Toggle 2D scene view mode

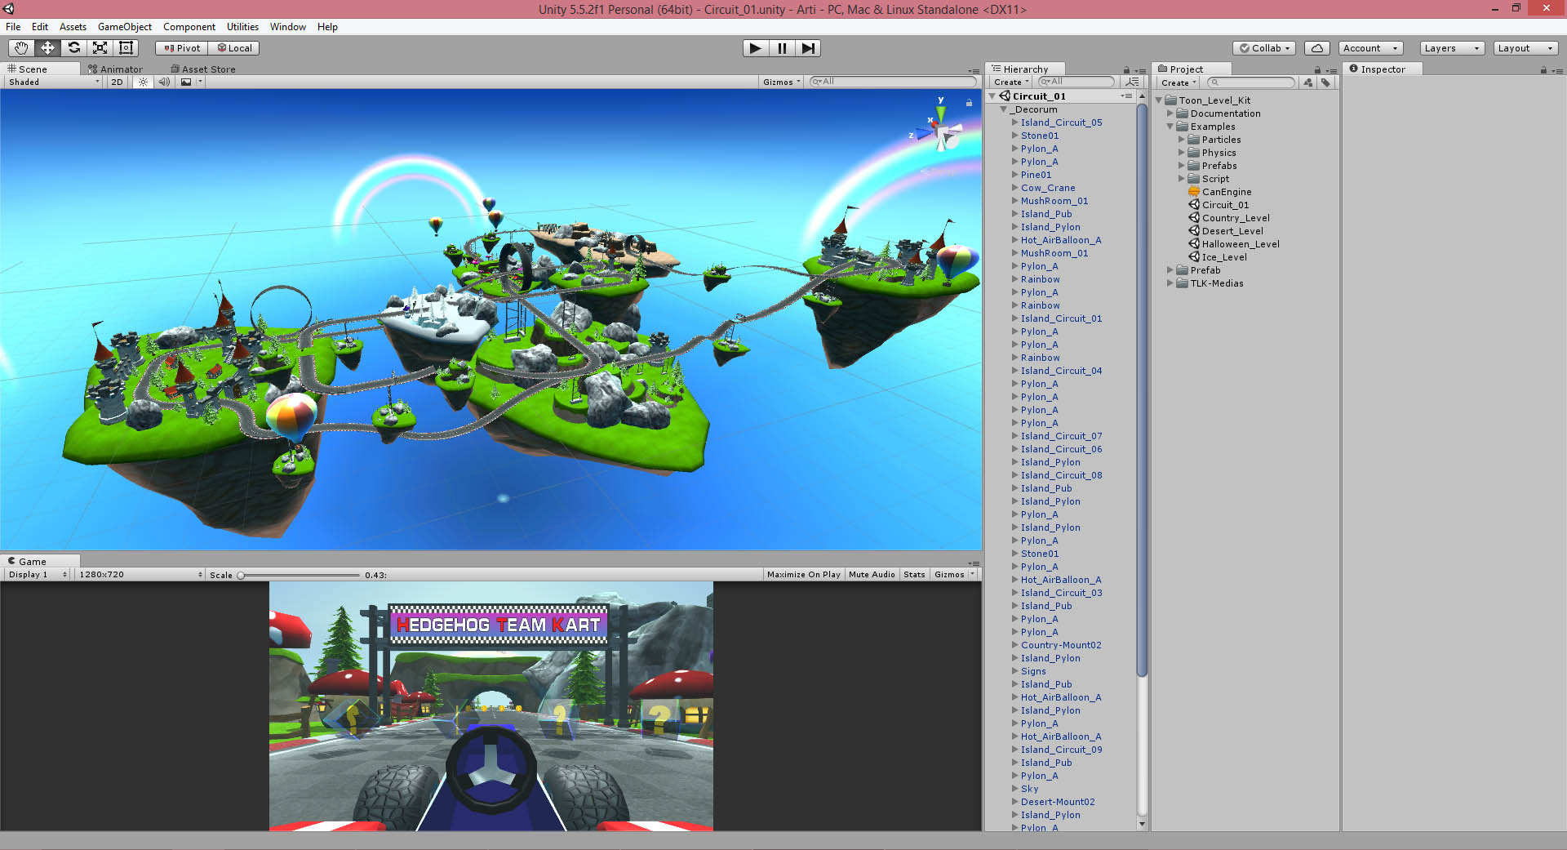tap(117, 82)
